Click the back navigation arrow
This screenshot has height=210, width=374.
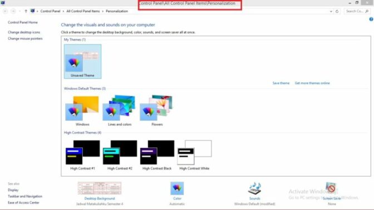click(x=5, y=11)
